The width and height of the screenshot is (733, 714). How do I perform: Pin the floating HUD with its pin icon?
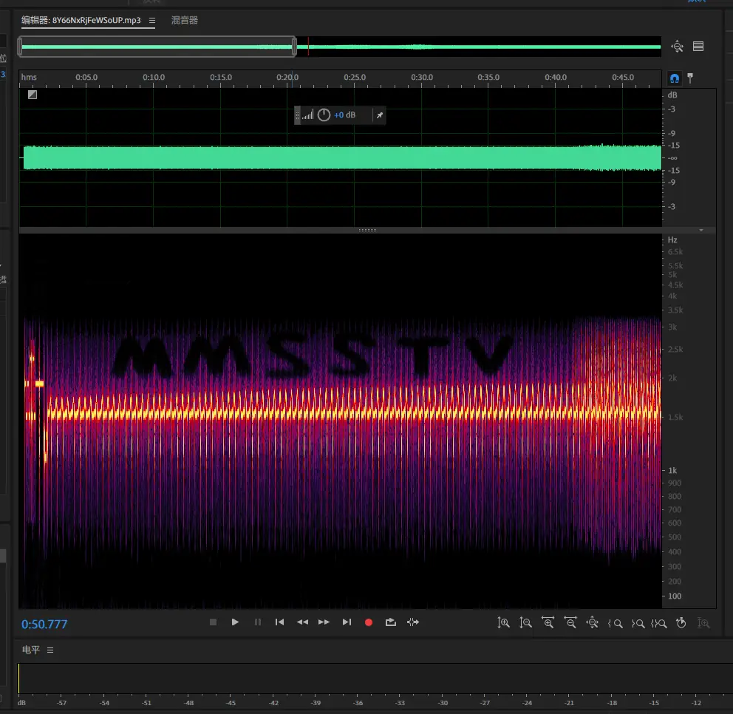[x=380, y=115]
